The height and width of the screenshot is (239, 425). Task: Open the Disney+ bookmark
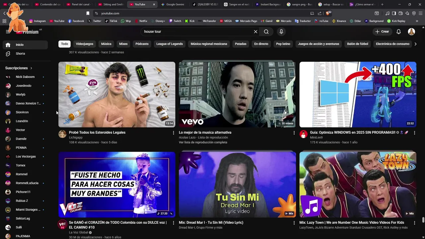(158, 21)
